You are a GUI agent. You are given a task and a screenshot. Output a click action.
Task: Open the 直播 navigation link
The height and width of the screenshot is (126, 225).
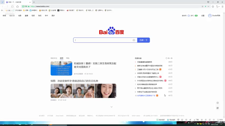[26, 16]
